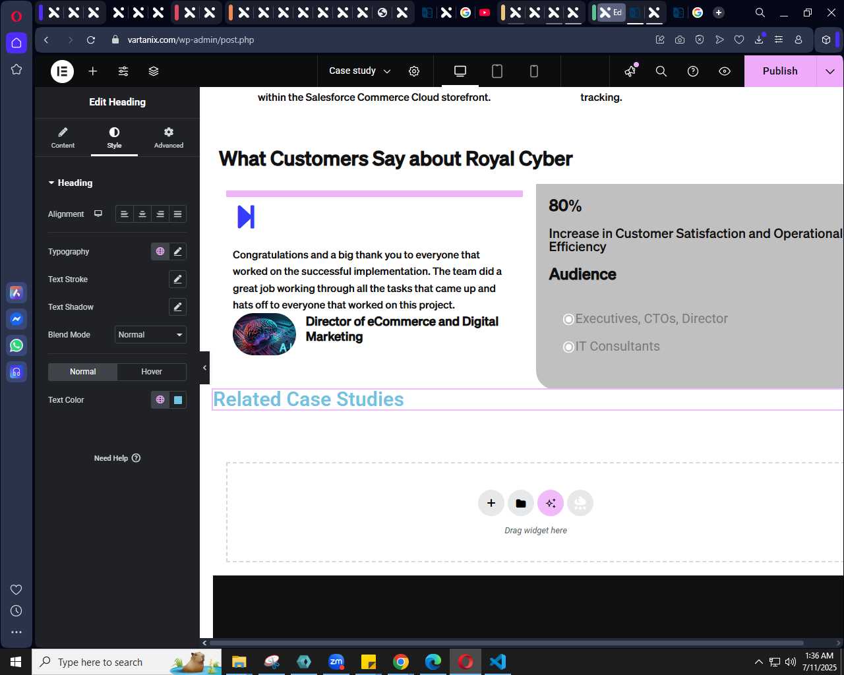Open the Finder search icon in Elementor
This screenshot has width=844, height=675.
pyautogui.click(x=661, y=71)
